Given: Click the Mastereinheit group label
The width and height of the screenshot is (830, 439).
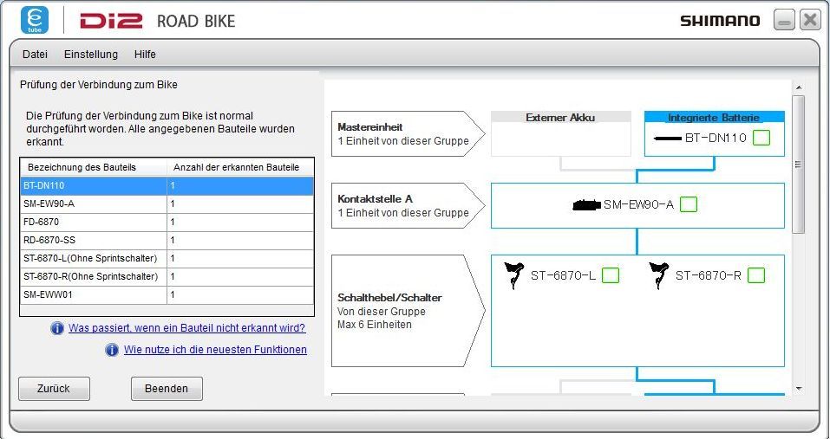Looking at the screenshot, I should 408,133.
